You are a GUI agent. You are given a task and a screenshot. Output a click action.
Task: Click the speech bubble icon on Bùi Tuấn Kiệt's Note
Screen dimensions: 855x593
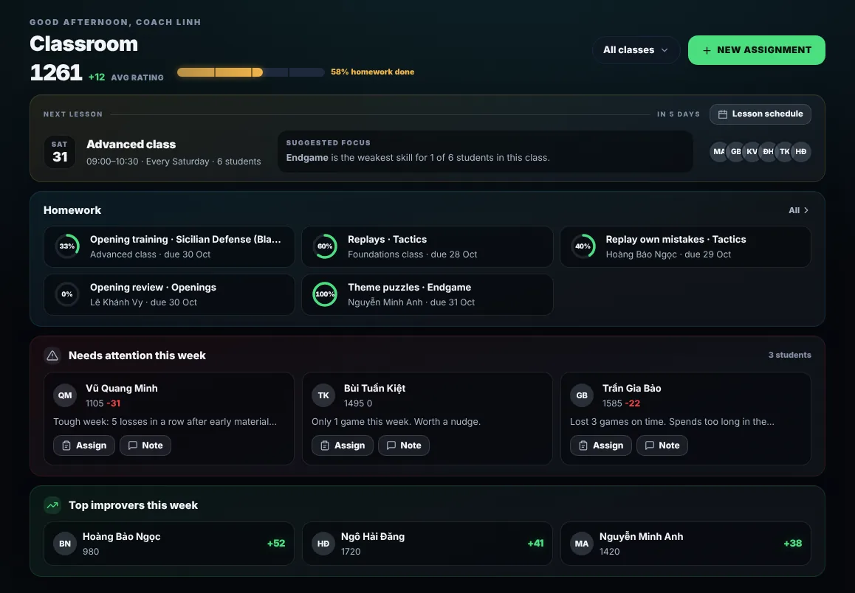[391, 445]
